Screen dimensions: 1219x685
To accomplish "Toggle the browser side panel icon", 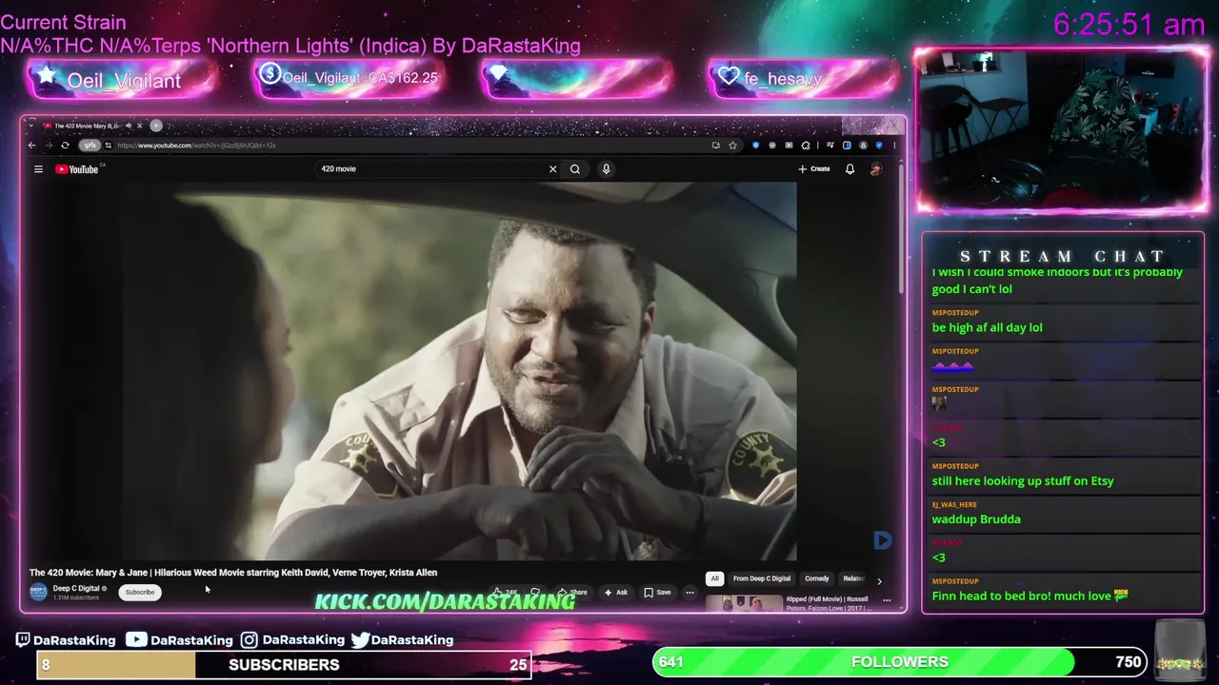I will (x=847, y=146).
